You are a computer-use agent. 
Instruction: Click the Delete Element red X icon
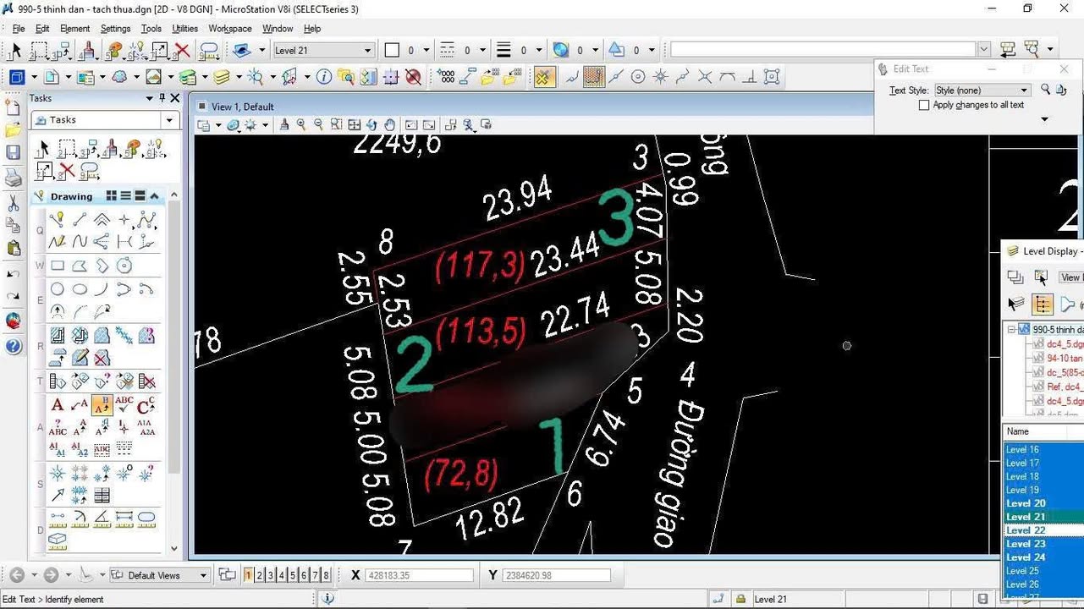pyautogui.click(x=182, y=51)
